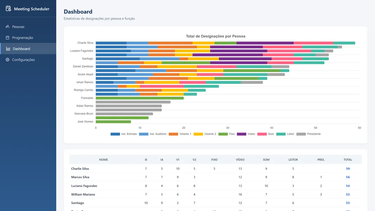This screenshot has height=211, width=375.
Task: Click the Dashboard bar chart icon
Action: 8,49
